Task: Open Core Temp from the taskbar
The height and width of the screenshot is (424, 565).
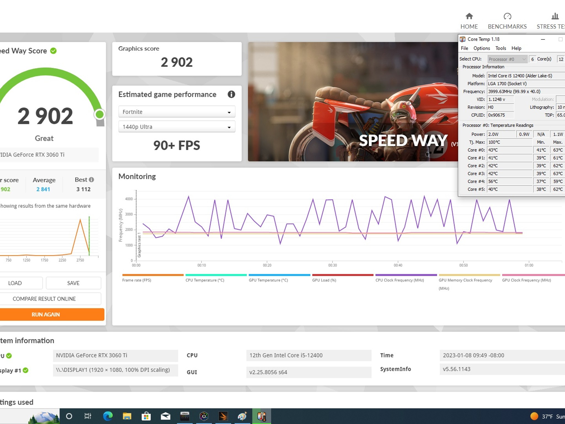Action: click(x=261, y=416)
